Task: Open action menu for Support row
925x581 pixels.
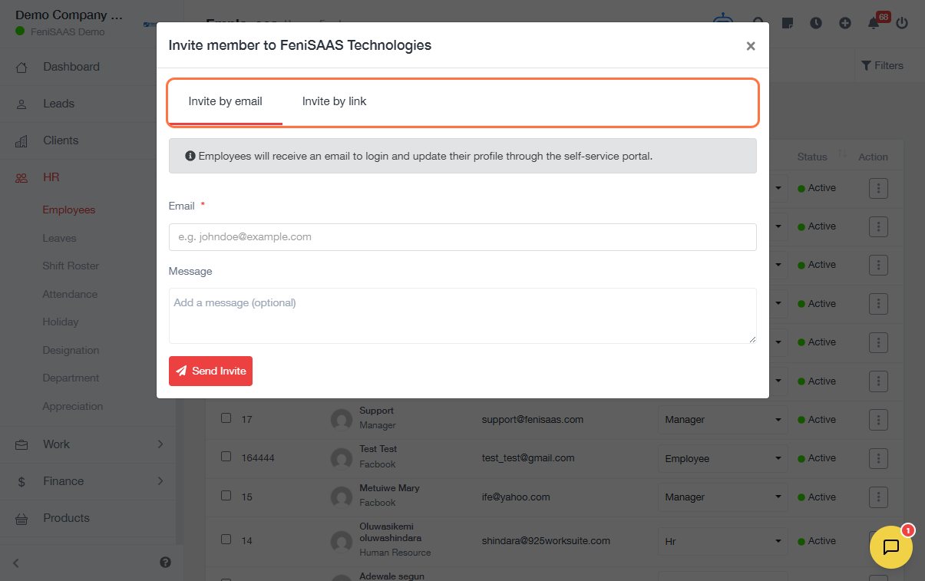Action: (x=878, y=420)
